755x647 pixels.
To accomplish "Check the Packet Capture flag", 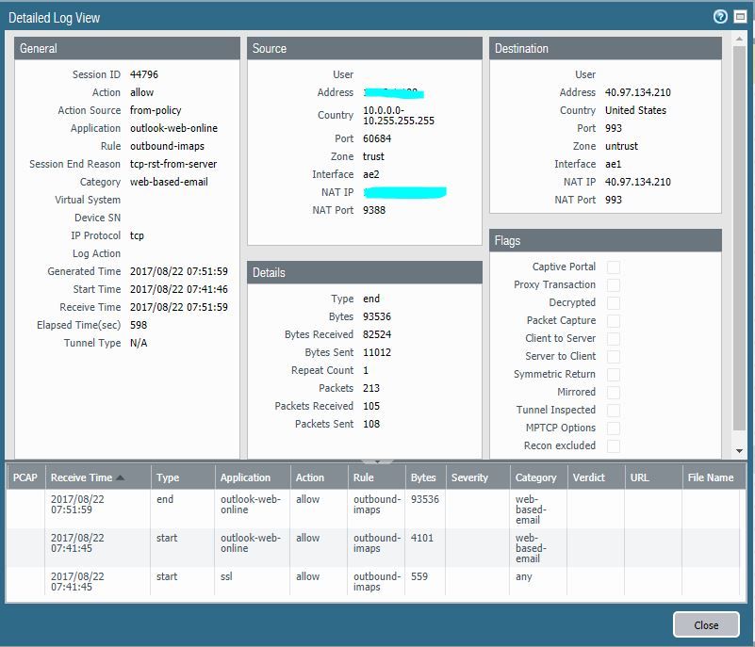I will (614, 321).
